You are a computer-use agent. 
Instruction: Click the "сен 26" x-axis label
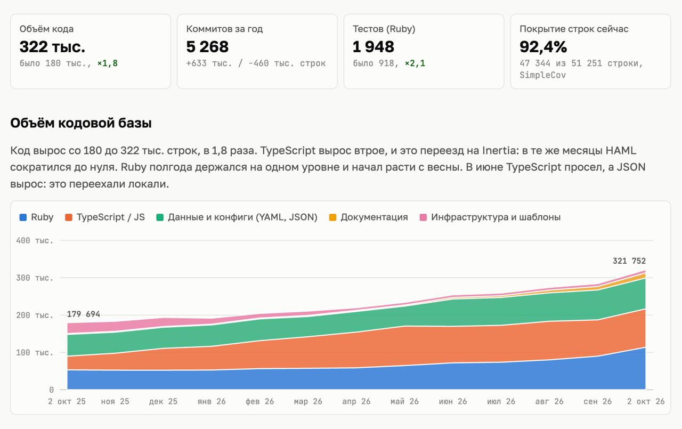597,401
